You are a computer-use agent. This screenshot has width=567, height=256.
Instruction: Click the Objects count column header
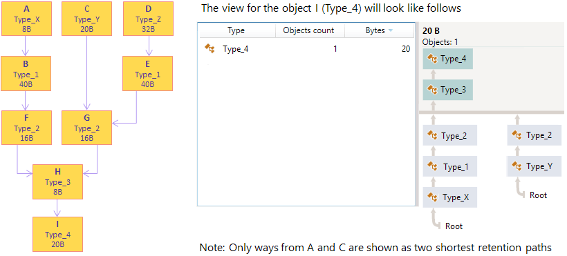pyautogui.click(x=308, y=30)
